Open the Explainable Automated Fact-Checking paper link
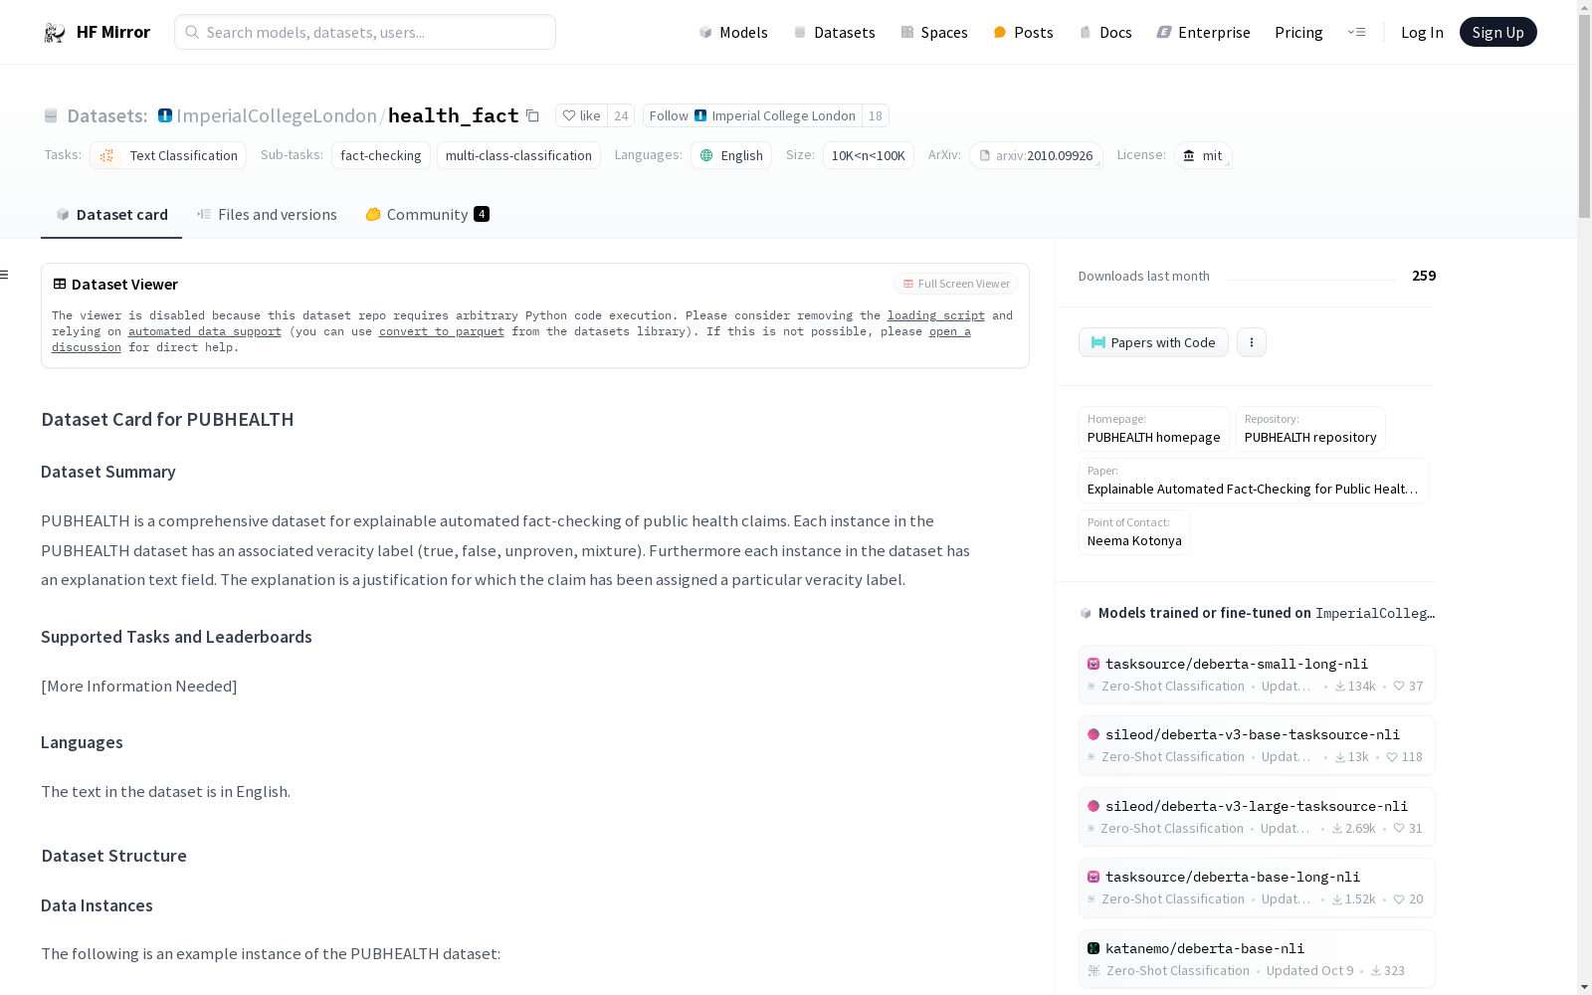Viewport: 1592px width, 995px height. pyautogui.click(x=1254, y=481)
